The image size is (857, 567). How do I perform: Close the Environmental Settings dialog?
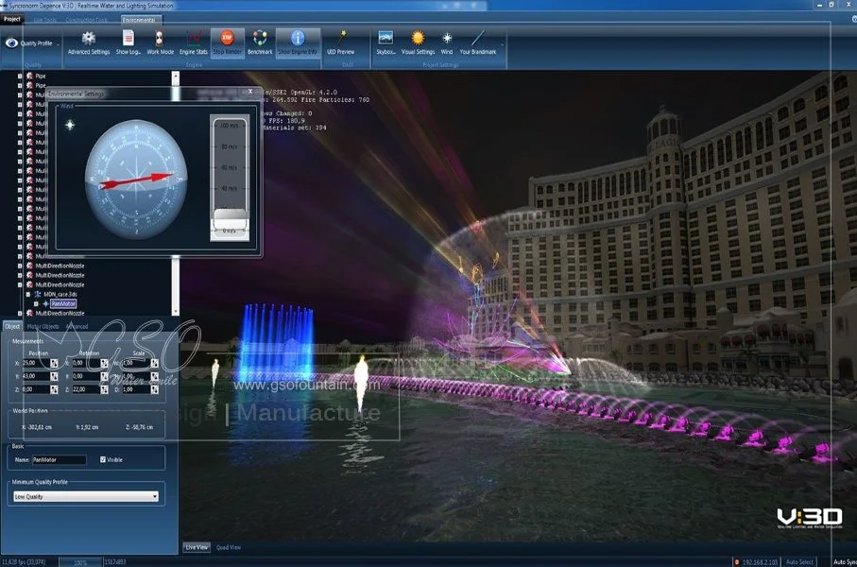click(250, 92)
